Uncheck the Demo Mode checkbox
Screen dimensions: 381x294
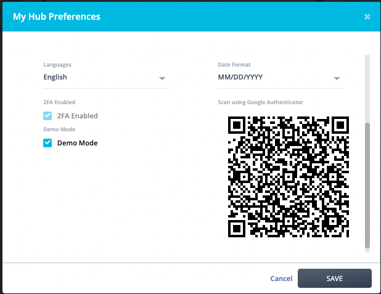[x=47, y=143]
